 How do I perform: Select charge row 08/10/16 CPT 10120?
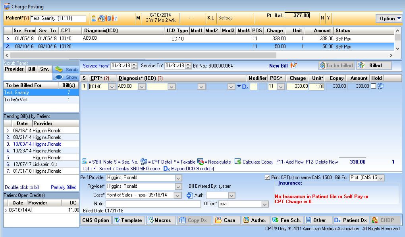point(199,46)
